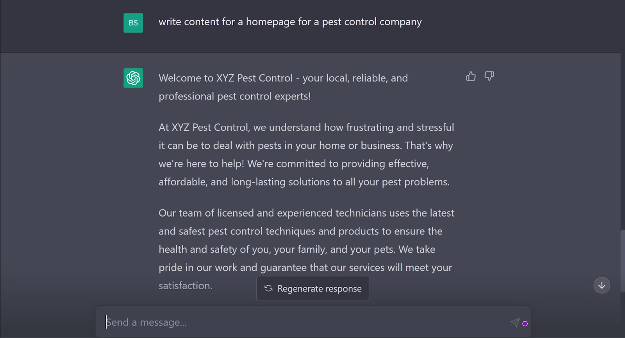This screenshot has width=625, height=338.
Task: Click the scrollbar track above the thumb
Action: pyautogui.click(x=622, y=137)
